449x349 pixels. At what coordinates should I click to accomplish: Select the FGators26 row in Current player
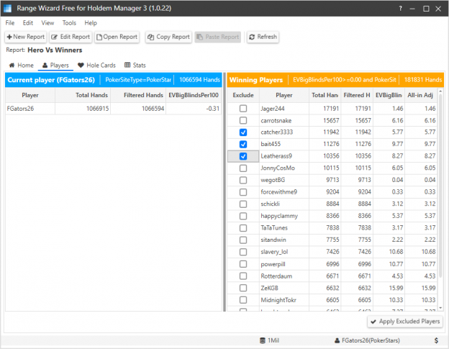[x=114, y=109]
